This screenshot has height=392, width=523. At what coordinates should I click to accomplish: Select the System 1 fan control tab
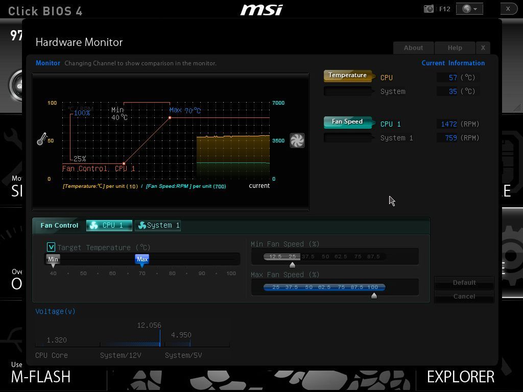(158, 225)
